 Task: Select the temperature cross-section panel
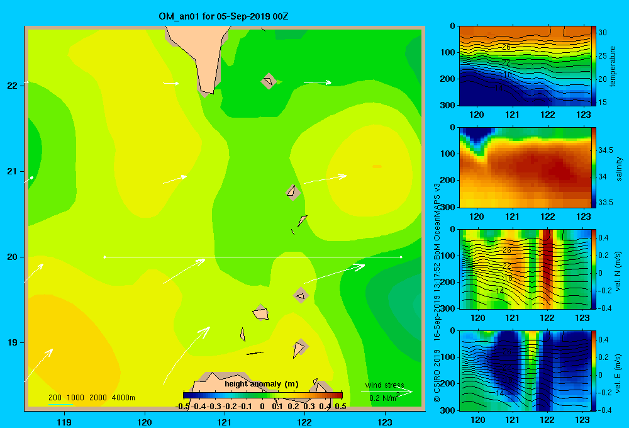click(x=525, y=66)
